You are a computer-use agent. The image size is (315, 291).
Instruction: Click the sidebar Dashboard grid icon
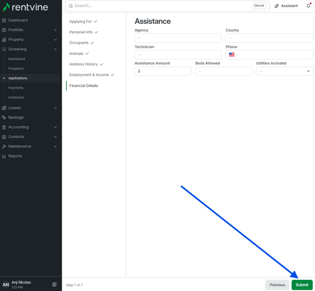pyautogui.click(x=4, y=20)
